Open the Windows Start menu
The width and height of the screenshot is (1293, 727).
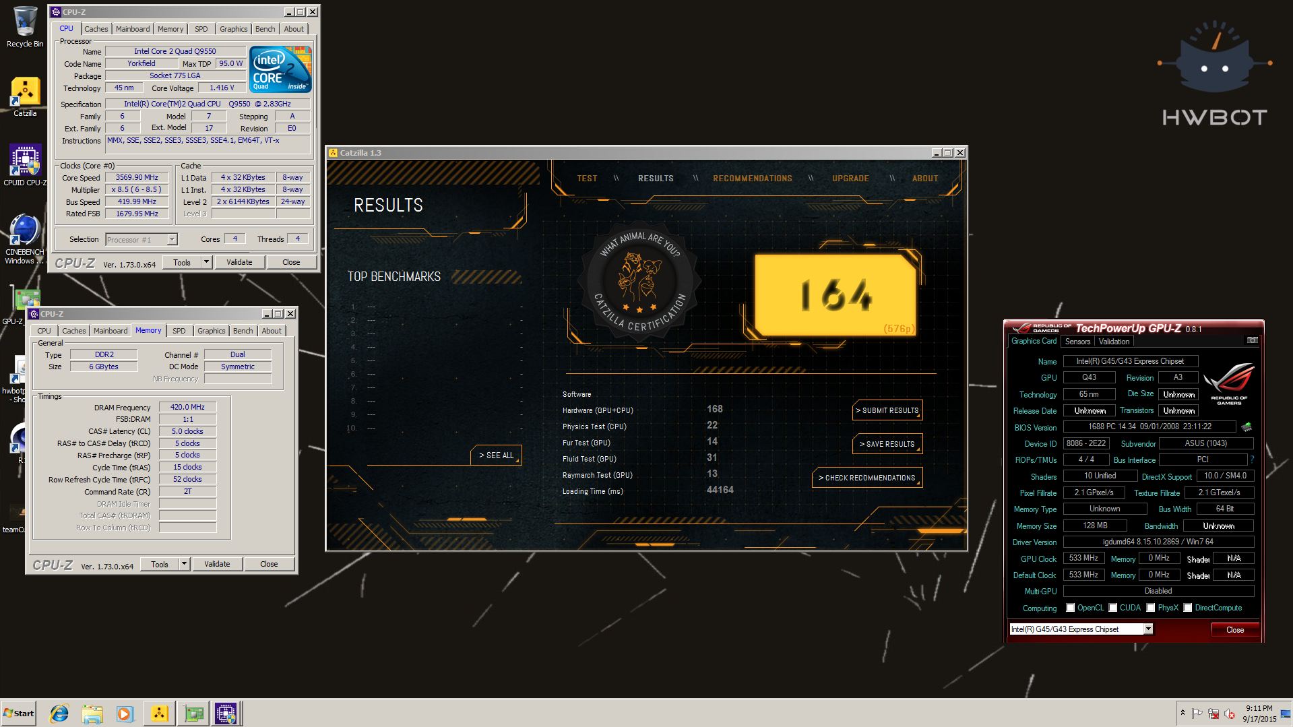coord(19,714)
